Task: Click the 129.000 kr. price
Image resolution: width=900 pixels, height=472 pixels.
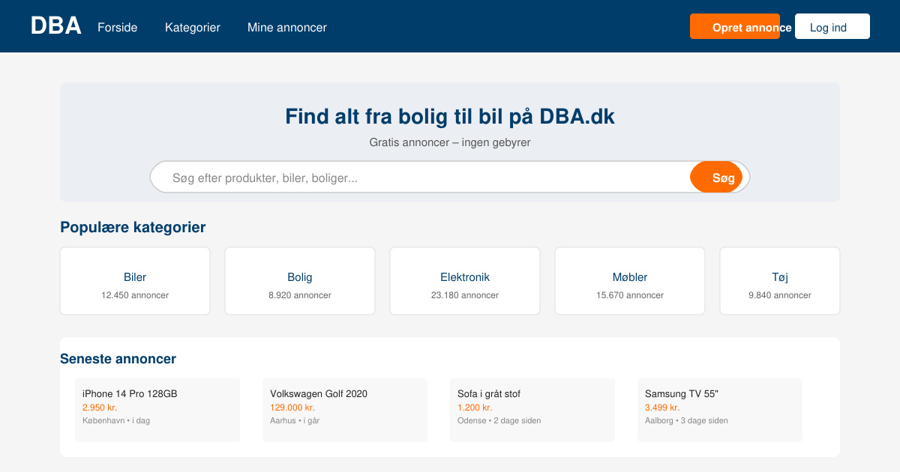Action: click(292, 408)
